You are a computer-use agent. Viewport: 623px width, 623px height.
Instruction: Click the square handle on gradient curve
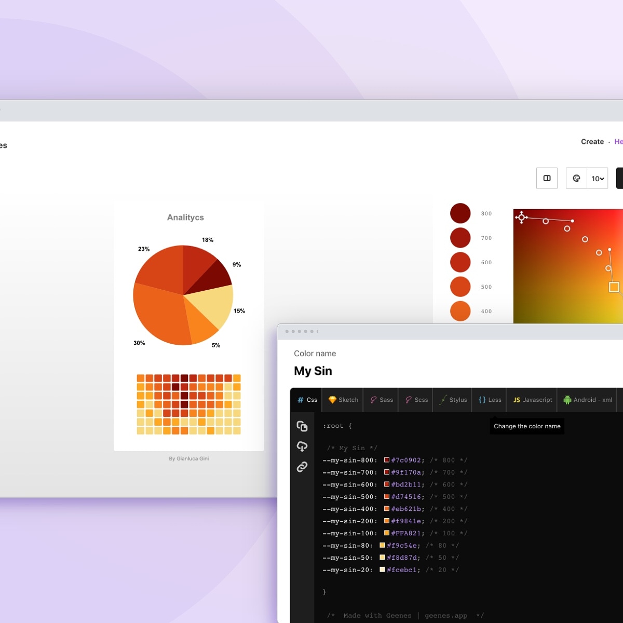(614, 287)
